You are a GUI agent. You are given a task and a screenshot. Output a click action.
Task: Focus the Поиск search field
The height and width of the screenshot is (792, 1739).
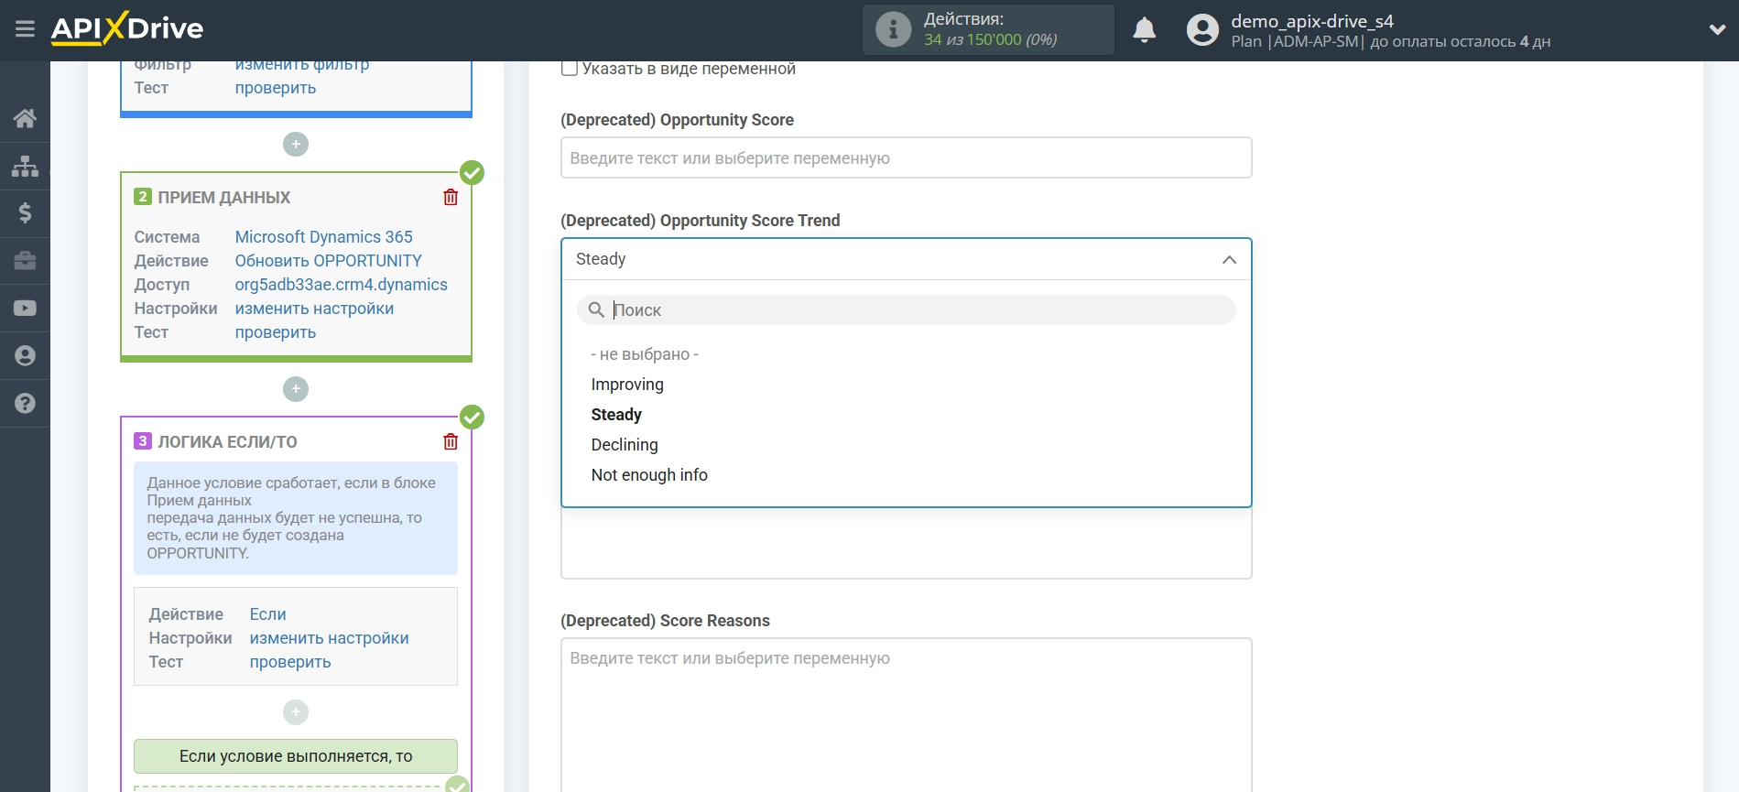tap(906, 310)
